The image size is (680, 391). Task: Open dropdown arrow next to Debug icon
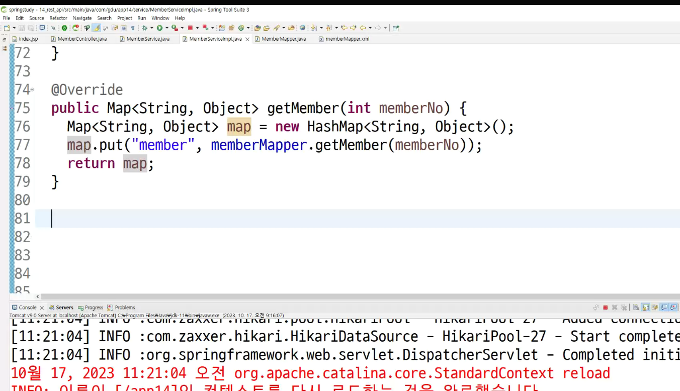point(152,28)
